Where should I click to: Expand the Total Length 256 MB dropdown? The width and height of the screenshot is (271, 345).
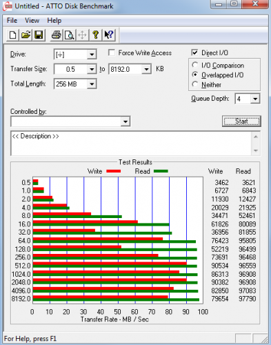92,84
